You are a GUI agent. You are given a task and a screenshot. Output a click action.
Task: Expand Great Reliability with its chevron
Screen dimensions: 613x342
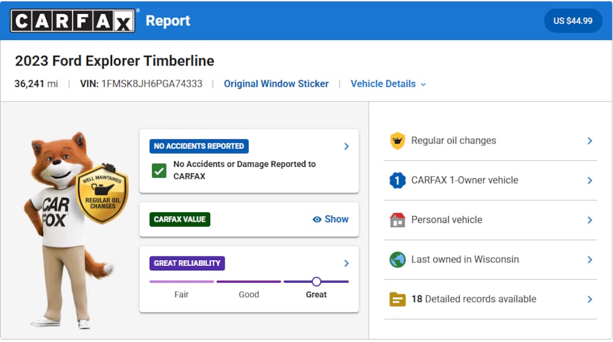[x=346, y=264]
